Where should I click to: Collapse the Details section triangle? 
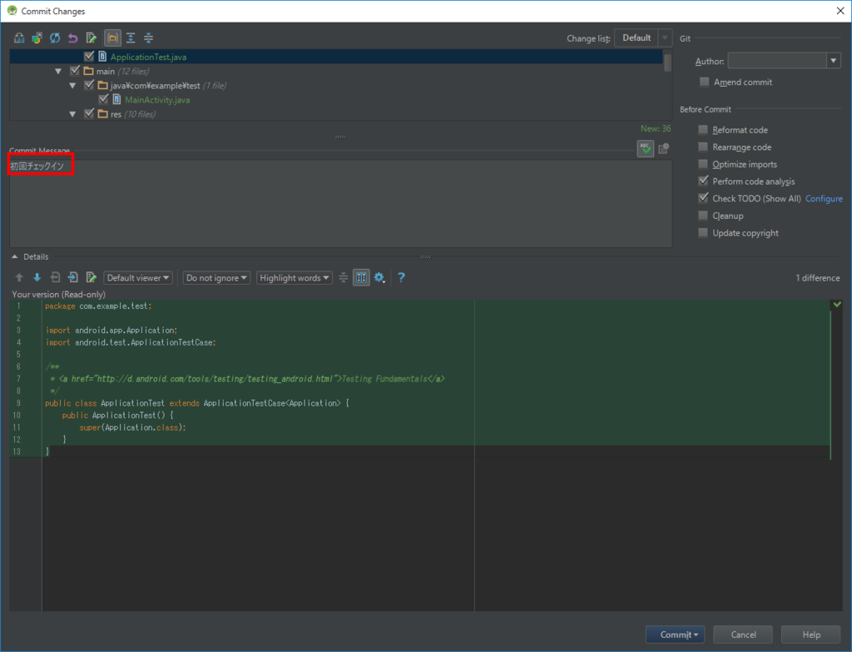(x=15, y=256)
